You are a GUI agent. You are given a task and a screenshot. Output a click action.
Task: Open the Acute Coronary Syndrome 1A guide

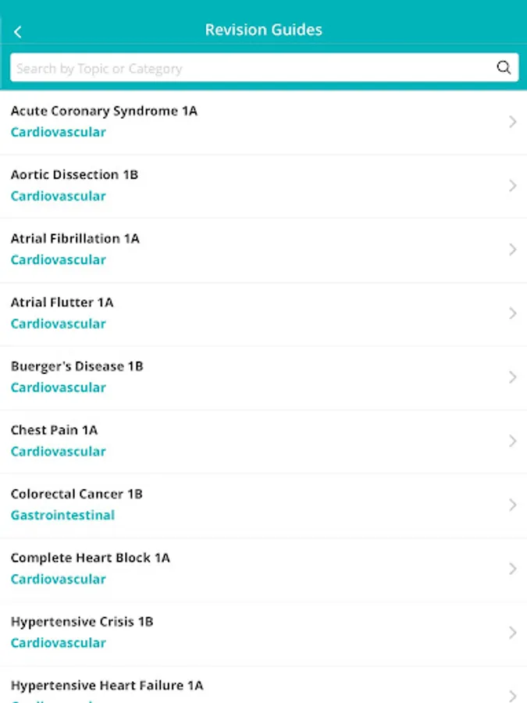tap(264, 122)
